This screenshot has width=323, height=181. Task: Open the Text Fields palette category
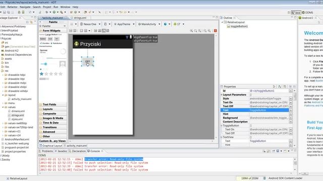pos(52,105)
